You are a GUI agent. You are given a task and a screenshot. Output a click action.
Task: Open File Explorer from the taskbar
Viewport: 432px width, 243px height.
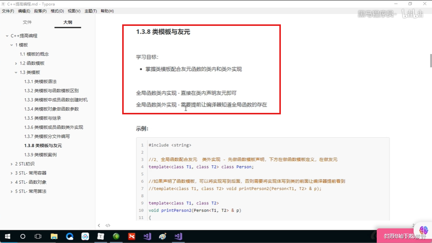54,236
